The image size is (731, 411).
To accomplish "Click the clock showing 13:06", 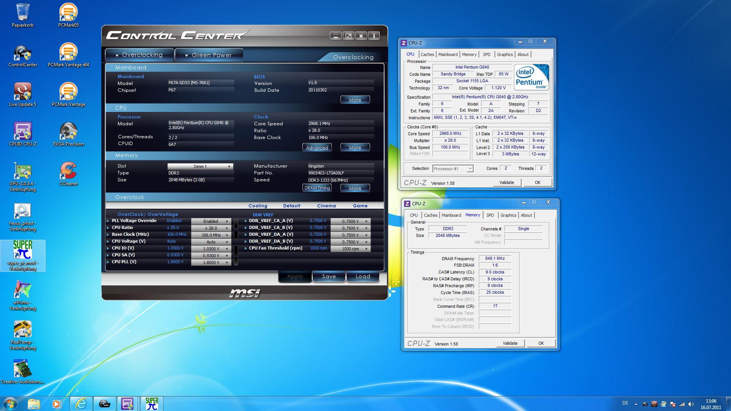I will (x=710, y=401).
